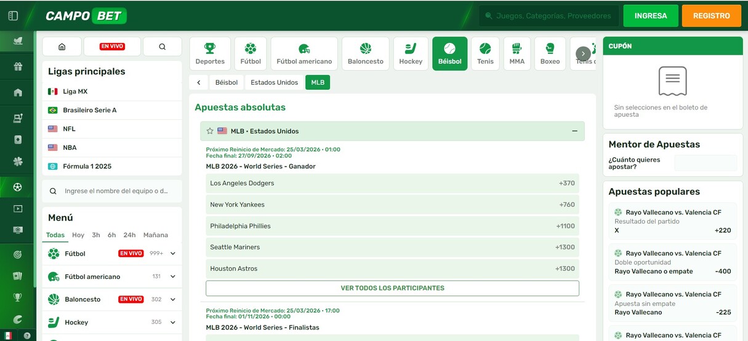Select the 24h time filter tab
This screenshot has width=748, height=341.
pos(129,235)
